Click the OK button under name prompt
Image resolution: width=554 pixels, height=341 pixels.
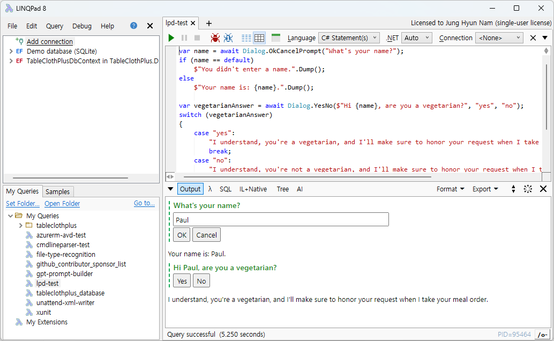(x=182, y=235)
